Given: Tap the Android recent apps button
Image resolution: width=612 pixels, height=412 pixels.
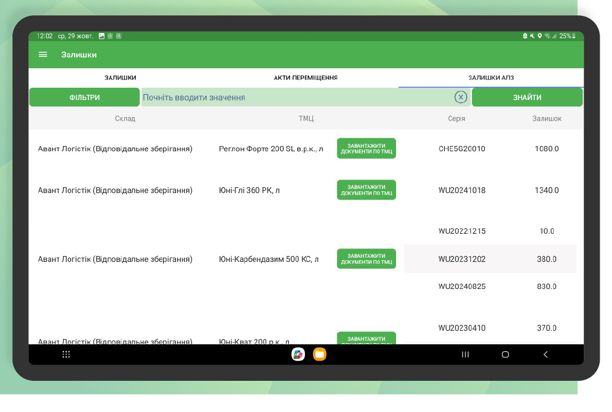Looking at the screenshot, I should pos(465,354).
